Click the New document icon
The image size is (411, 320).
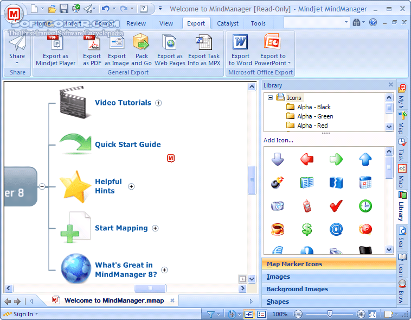pos(34,9)
